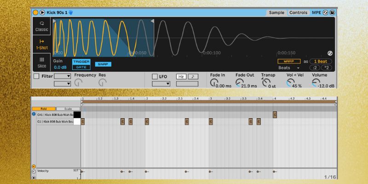Enable the LFO checkbox
Image resolution: width=368 pixels, height=184 pixels.
(x=155, y=76)
